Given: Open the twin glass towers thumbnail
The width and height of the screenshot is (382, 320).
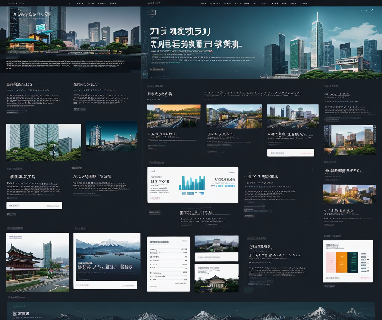Looking at the screenshot, I should coord(43,142).
